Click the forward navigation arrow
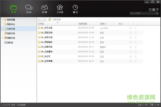161x107 pixels. 44,19
